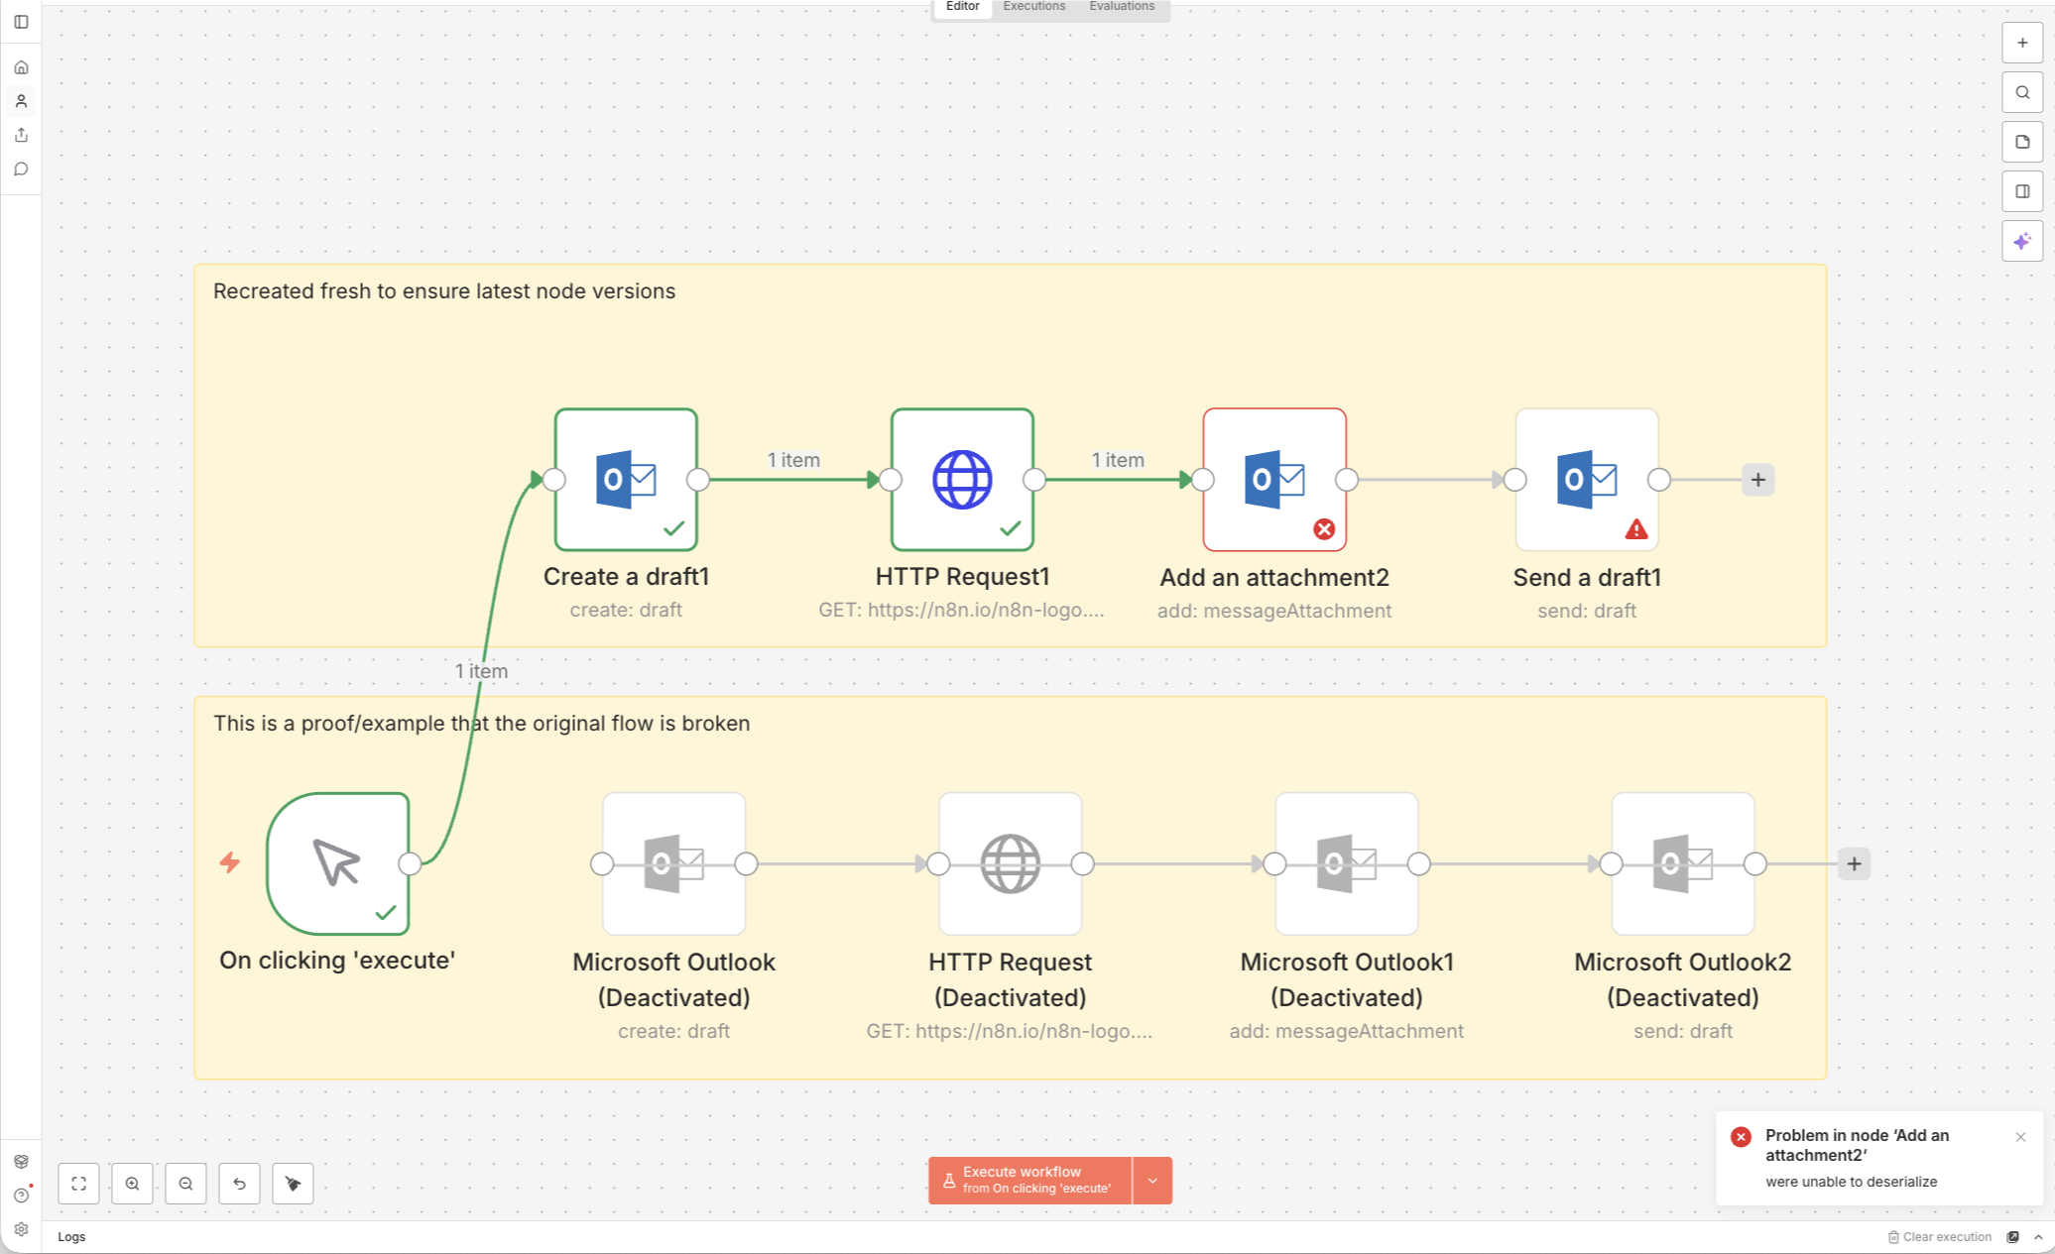Zoom out of the workflow canvas
This screenshot has width=2055, height=1254.
click(x=185, y=1184)
